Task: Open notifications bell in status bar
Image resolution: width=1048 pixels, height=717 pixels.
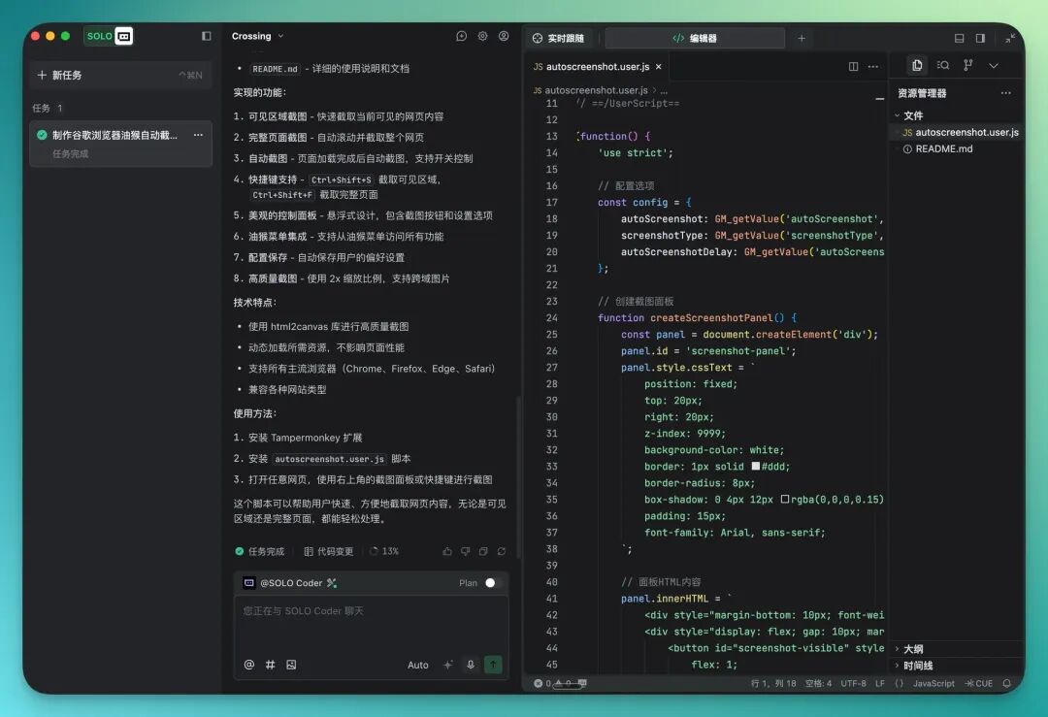Action: tap(1006, 684)
